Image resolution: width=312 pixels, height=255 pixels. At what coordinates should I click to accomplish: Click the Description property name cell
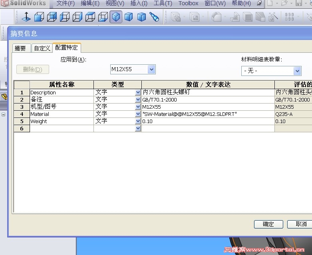[62, 92]
